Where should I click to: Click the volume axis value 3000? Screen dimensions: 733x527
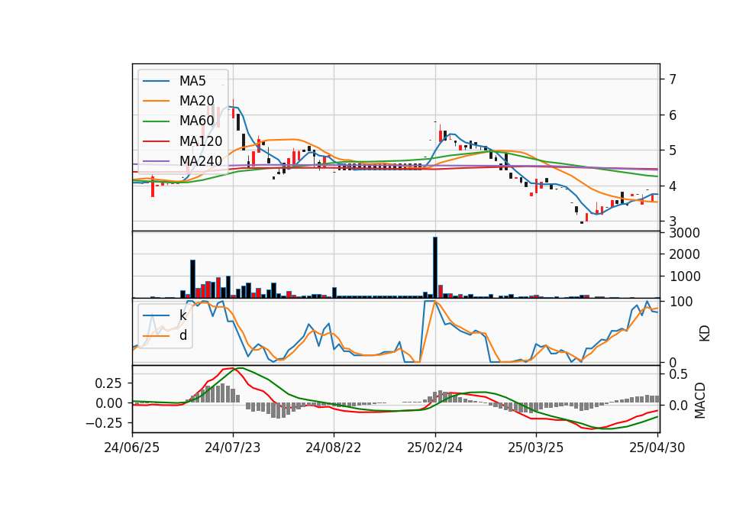click(x=684, y=233)
